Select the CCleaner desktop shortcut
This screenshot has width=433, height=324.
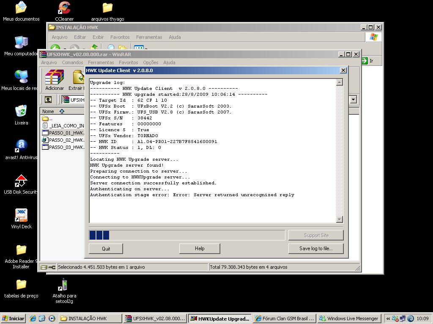64,11
